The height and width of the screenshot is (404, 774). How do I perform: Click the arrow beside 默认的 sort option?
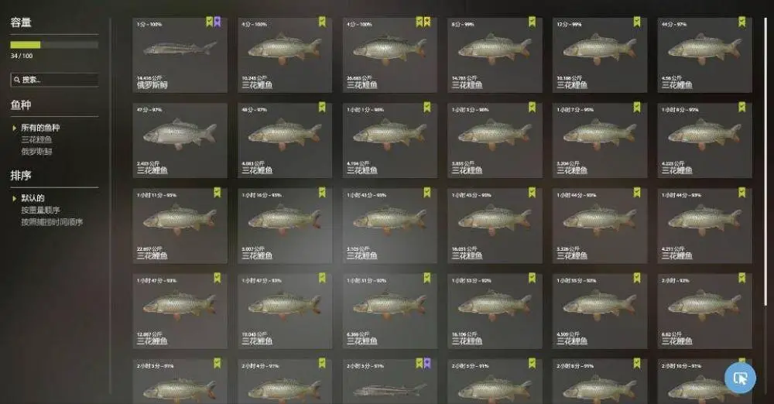click(x=14, y=199)
